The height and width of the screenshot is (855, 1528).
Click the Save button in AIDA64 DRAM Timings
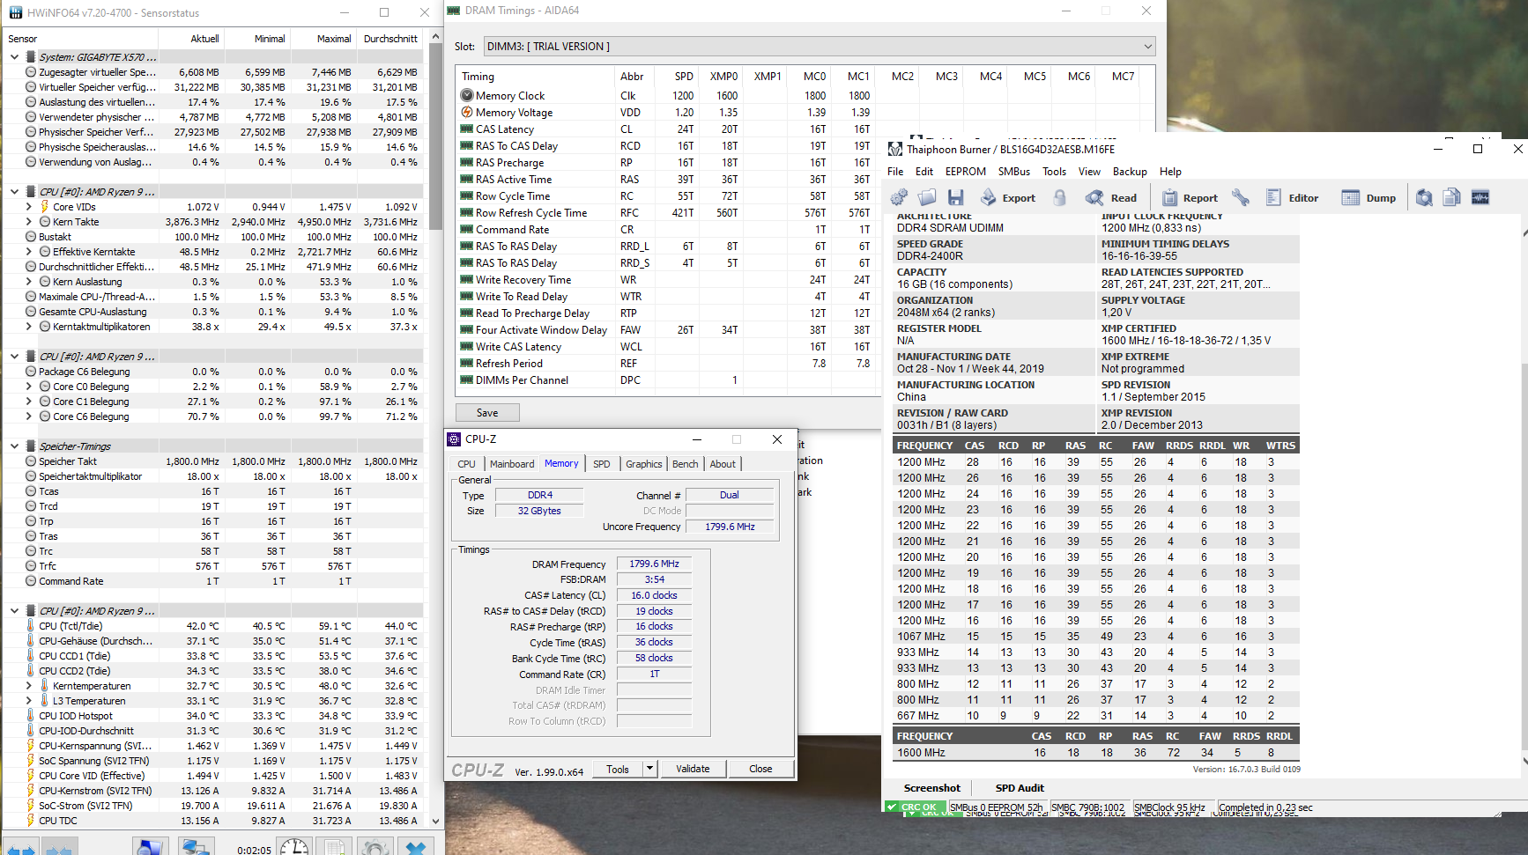click(x=487, y=413)
